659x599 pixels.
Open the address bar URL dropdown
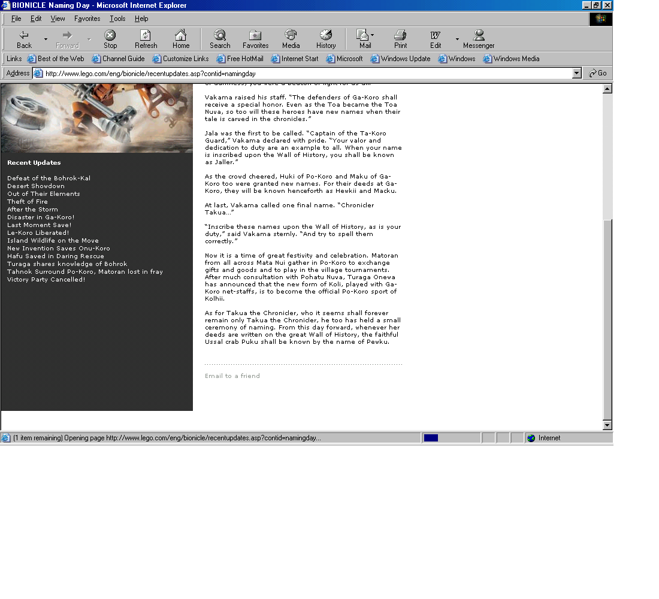576,73
